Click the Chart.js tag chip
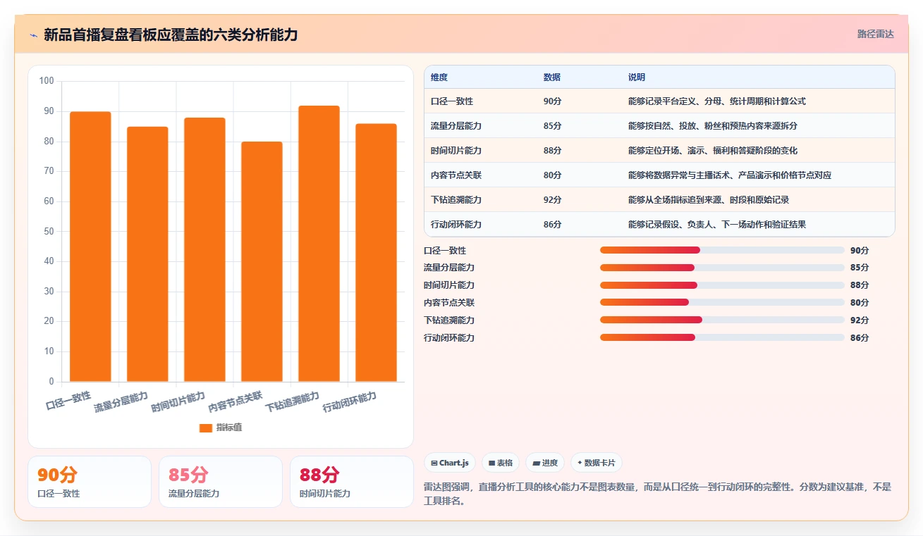The width and height of the screenshot is (923, 536). coord(450,463)
